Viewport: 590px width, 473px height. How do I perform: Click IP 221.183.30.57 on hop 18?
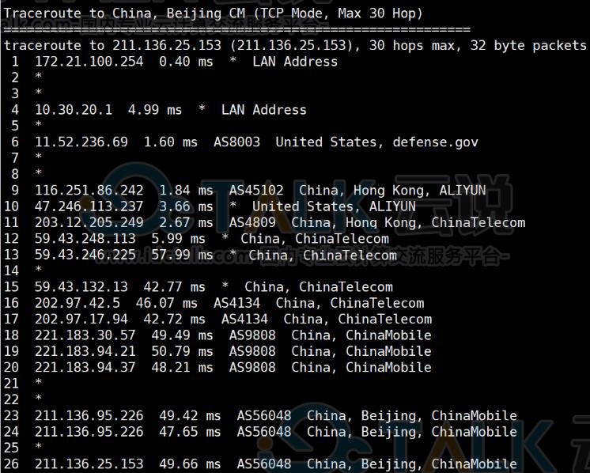tap(85, 335)
